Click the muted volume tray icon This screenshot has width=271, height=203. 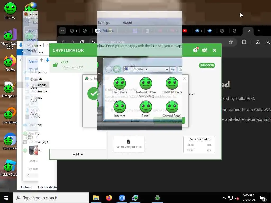point(237,198)
